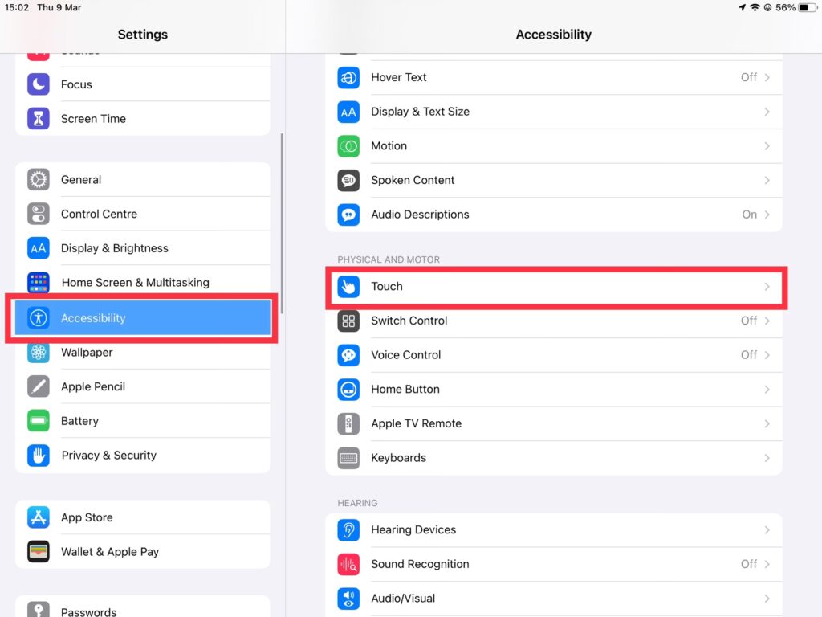Open Hover Text setting showing Off
Screen dimensions: 822x617
[553, 78]
